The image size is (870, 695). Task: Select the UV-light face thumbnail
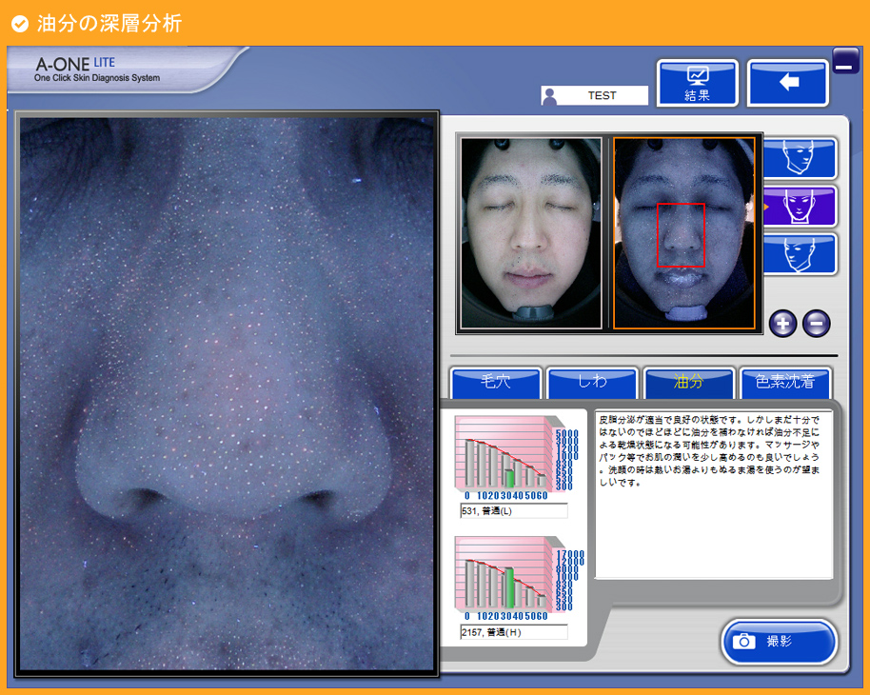pyautogui.click(x=684, y=233)
